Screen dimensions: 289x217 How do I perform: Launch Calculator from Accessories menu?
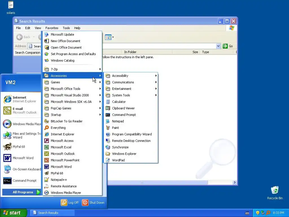pos(131,102)
